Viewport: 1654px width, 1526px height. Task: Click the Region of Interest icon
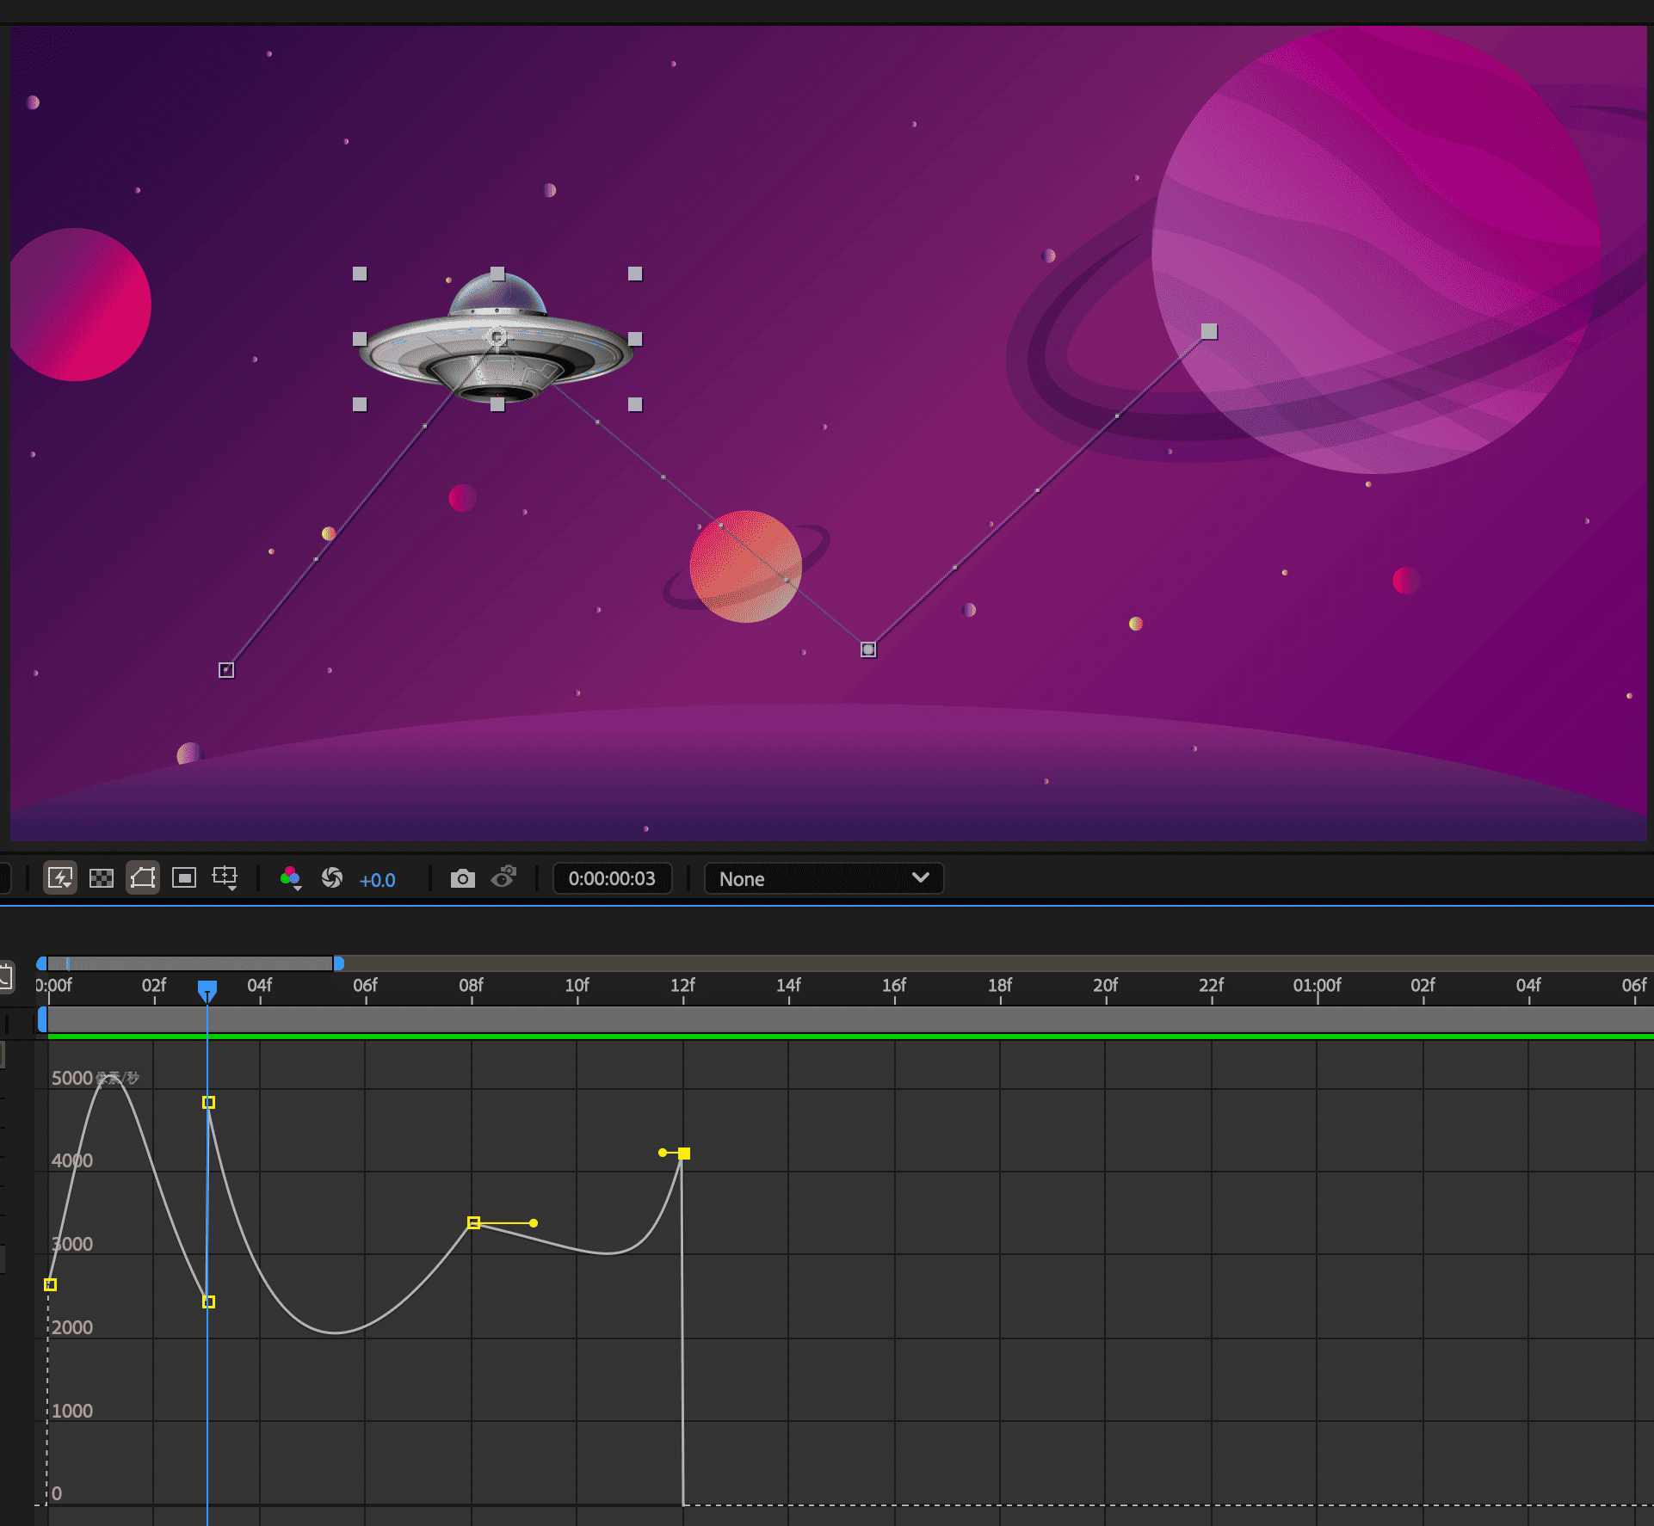click(184, 878)
